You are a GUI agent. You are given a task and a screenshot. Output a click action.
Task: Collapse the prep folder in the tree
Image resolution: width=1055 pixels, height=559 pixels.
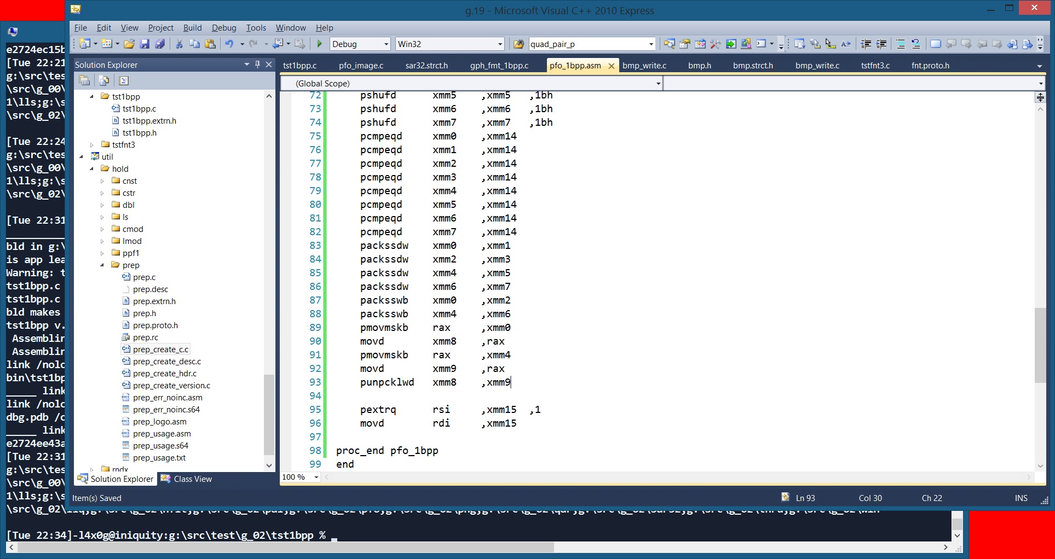pyautogui.click(x=102, y=265)
